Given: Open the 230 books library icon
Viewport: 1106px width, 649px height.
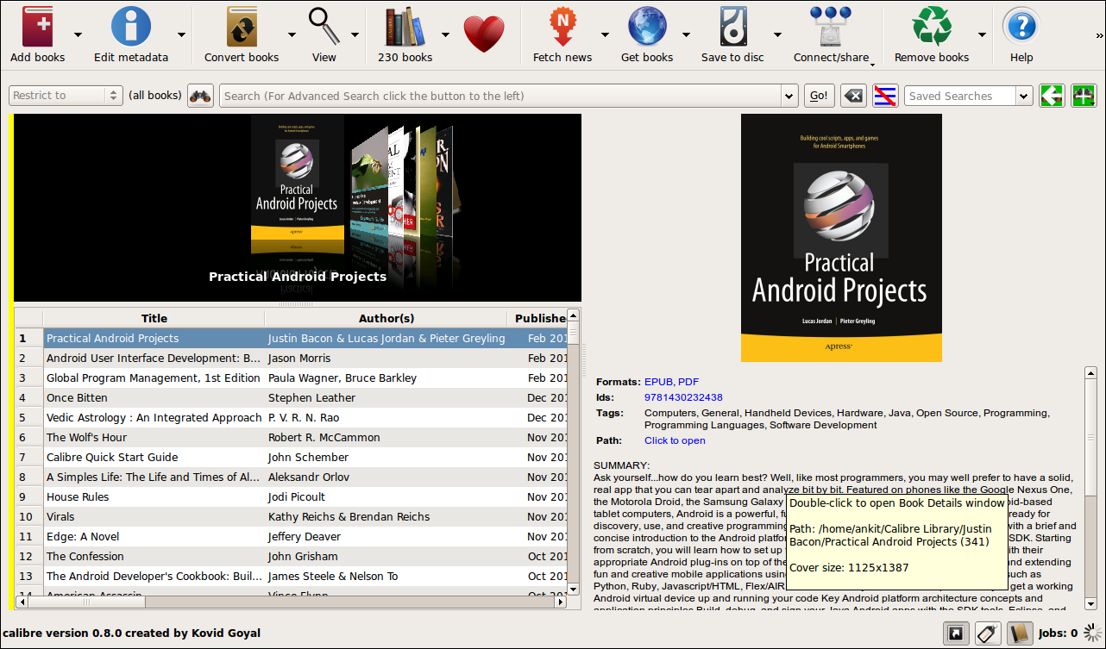Looking at the screenshot, I should [405, 27].
